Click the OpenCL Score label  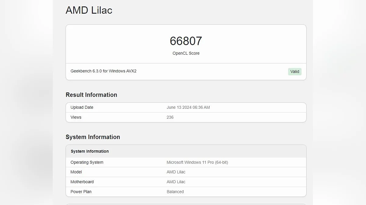click(186, 53)
